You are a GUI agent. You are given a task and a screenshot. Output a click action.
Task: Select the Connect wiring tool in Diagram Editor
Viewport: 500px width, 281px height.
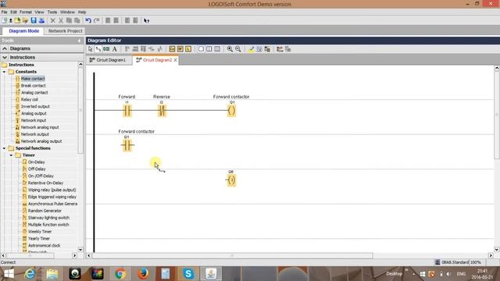98,49
